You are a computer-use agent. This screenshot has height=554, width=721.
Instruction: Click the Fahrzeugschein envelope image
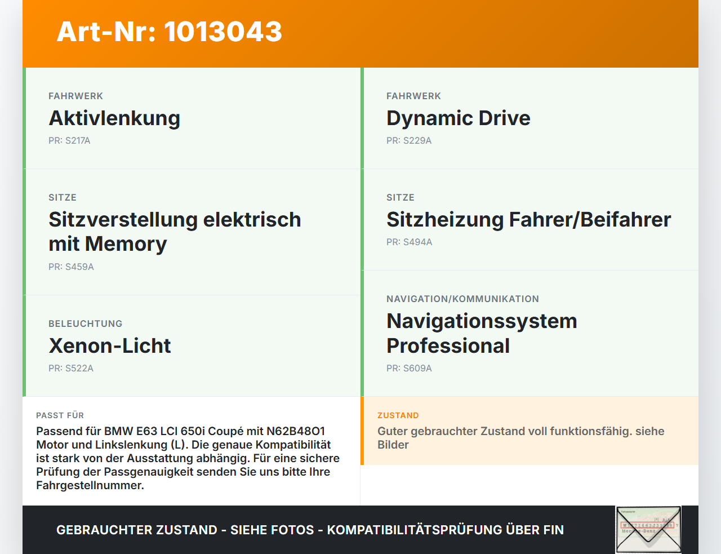pos(648,529)
